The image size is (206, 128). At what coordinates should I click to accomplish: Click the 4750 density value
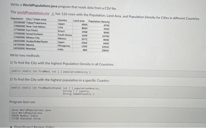point(106,25)
